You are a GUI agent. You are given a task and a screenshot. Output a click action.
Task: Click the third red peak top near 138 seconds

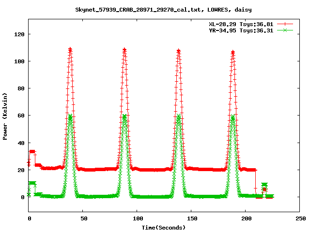[x=179, y=51]
